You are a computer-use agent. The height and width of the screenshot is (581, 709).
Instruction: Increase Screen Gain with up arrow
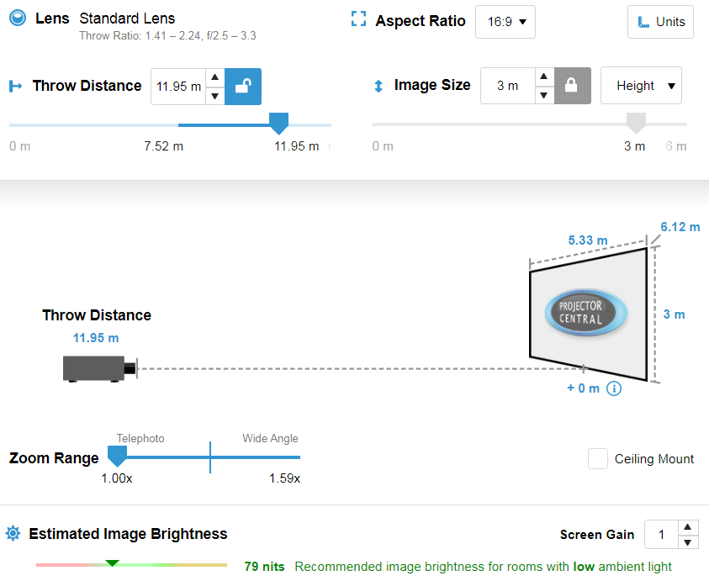click(x=688, y=526)
